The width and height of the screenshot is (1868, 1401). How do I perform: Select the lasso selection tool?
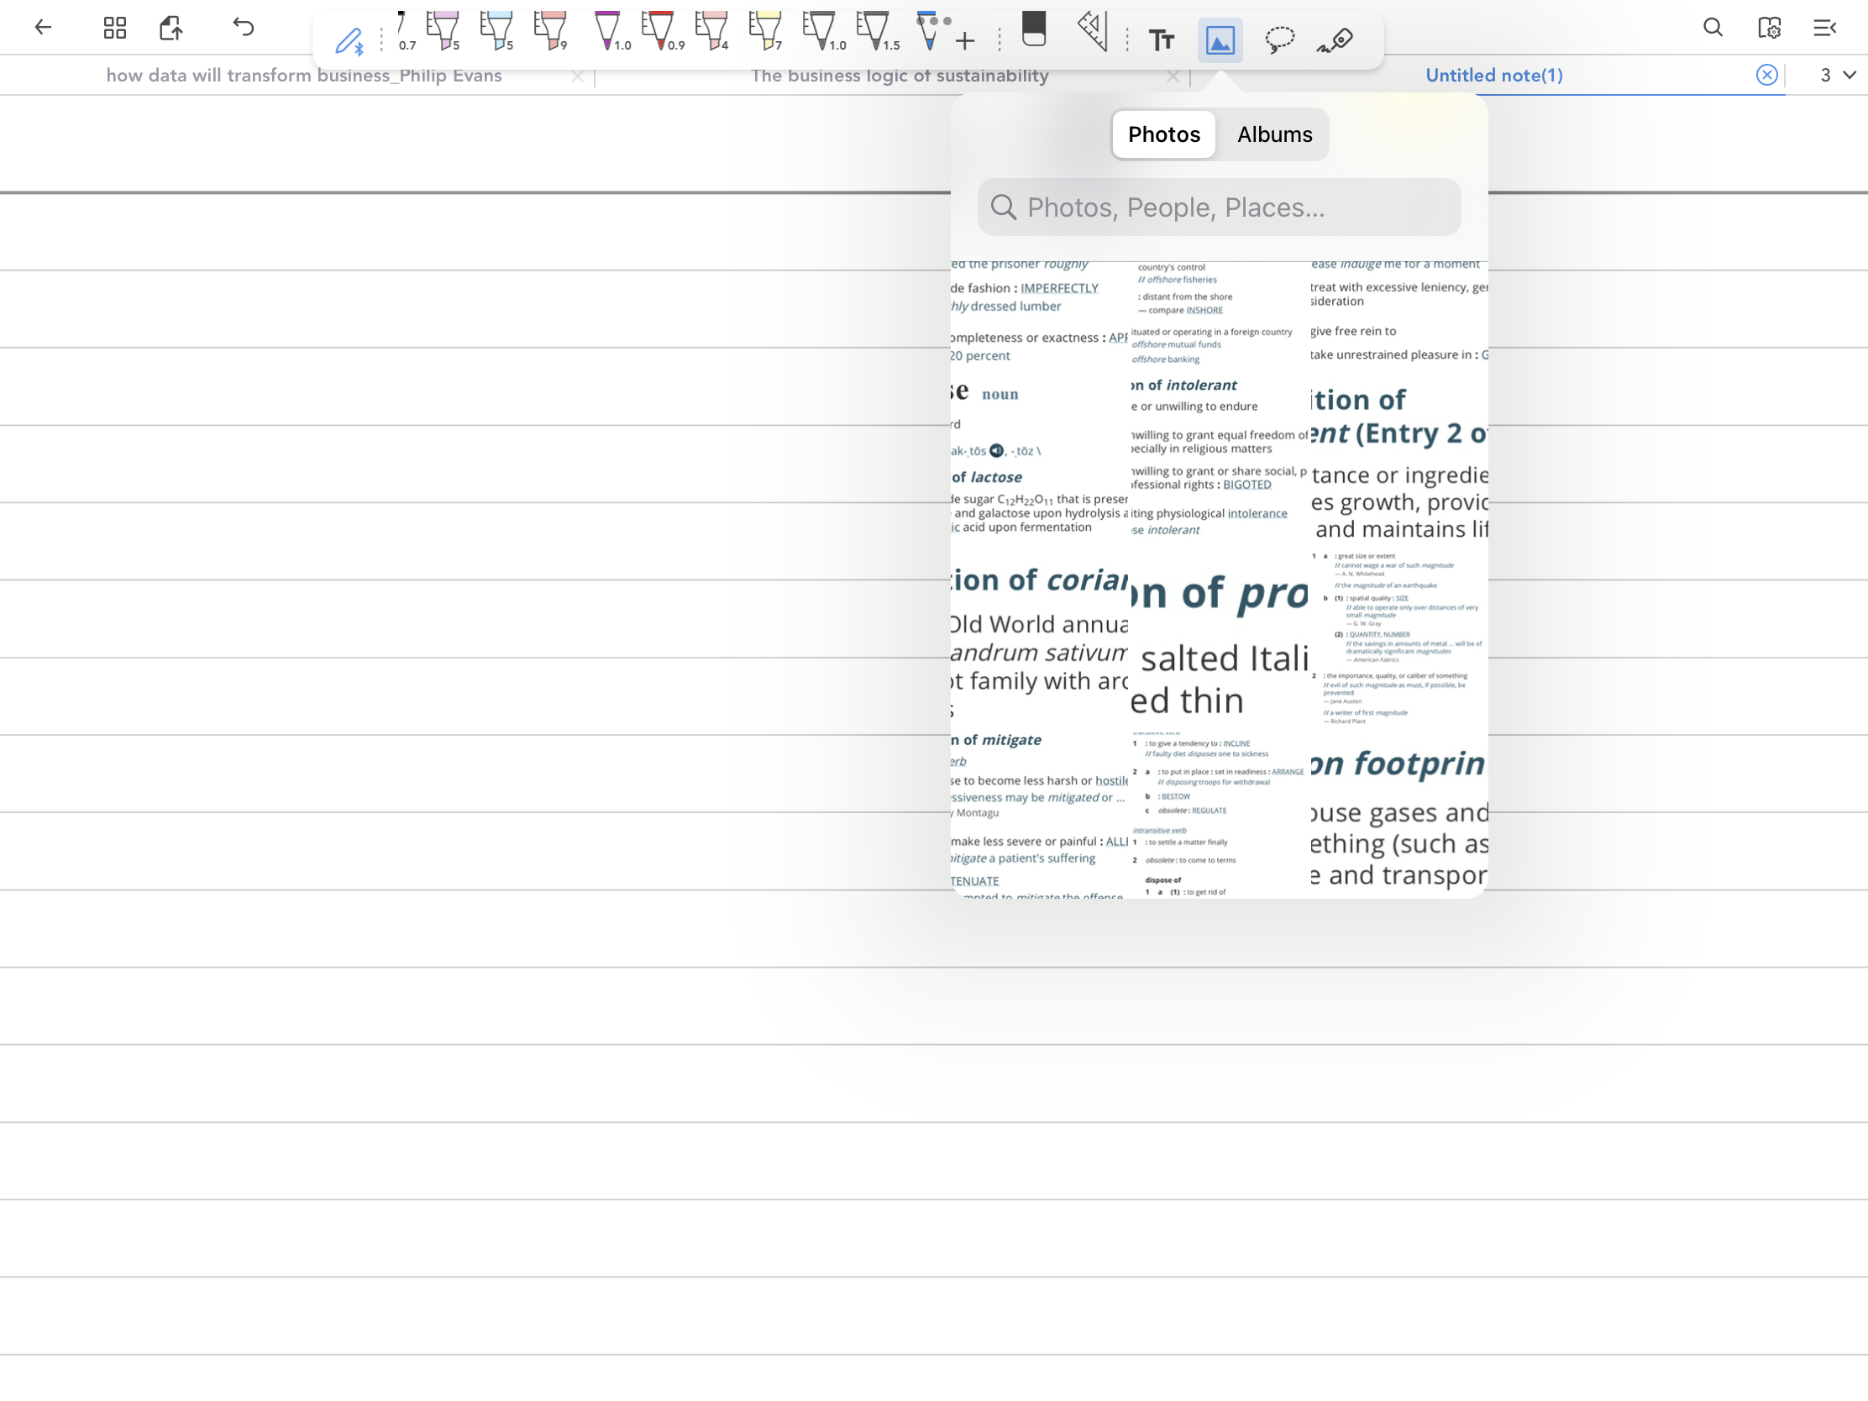(1279, 39)
